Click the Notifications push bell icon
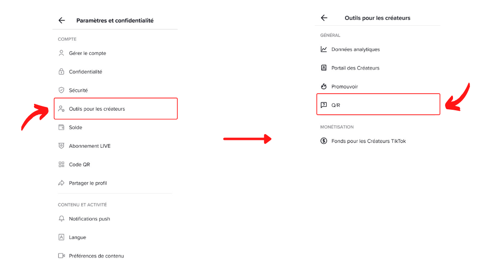Screen dimensions: 486x272 click(x=61, y=219)
